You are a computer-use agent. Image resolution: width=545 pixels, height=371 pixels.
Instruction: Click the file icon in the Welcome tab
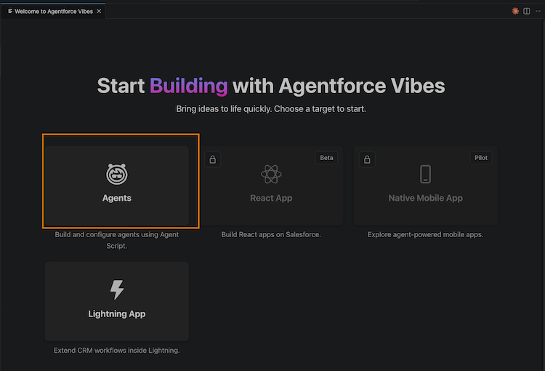click(10, 11)
